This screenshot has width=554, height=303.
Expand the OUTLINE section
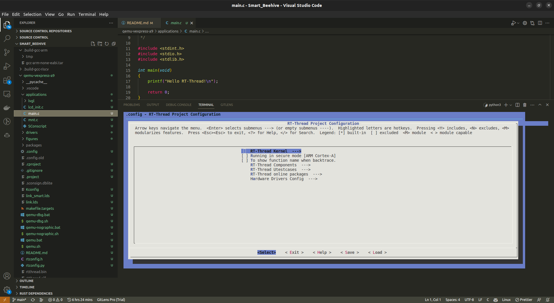[x=27, y=281]
